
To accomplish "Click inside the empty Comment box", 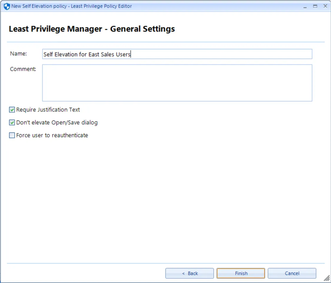I will click(177, 82).
